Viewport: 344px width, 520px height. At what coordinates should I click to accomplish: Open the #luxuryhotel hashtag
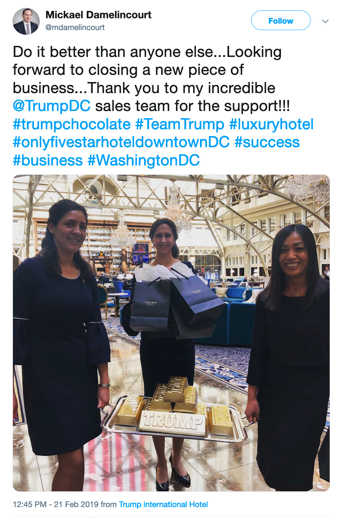tap(271, 124)
